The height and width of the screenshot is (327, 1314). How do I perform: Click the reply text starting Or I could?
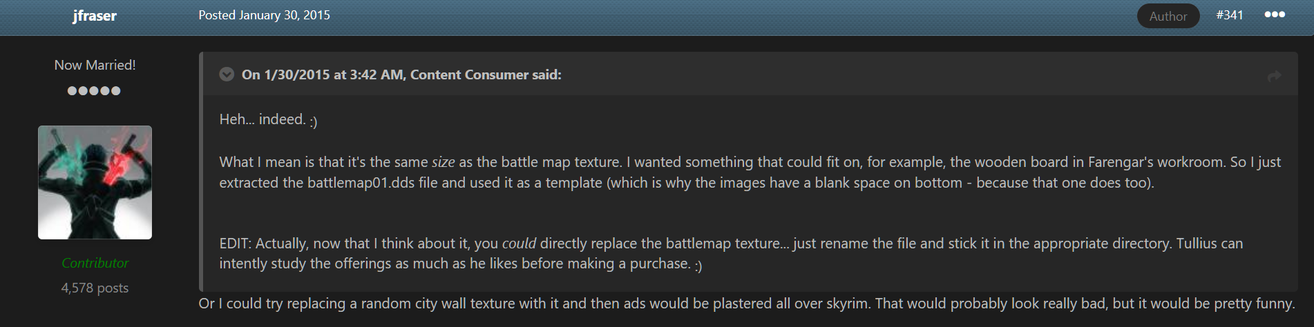click(747, 304)
